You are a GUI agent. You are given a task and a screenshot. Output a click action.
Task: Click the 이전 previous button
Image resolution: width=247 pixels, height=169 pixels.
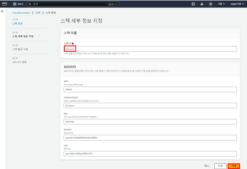point(220,166)
